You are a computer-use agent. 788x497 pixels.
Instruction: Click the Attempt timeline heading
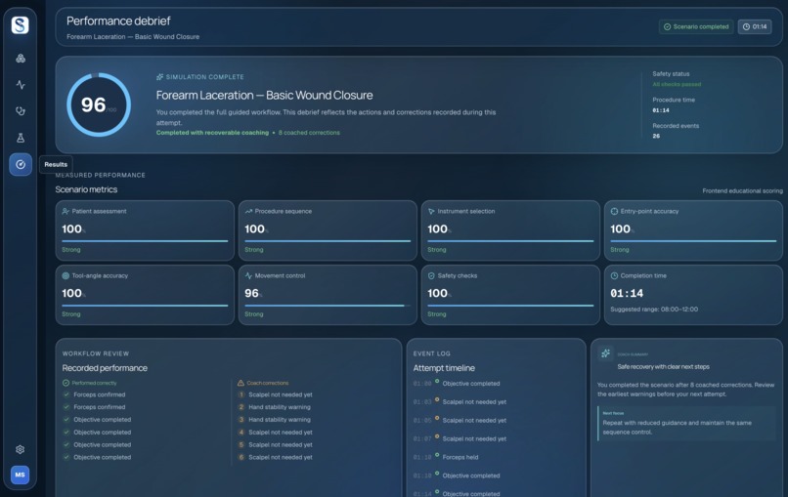444,368
